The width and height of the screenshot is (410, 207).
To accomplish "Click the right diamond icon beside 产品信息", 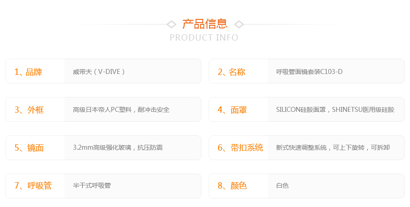I will point(239,24).
